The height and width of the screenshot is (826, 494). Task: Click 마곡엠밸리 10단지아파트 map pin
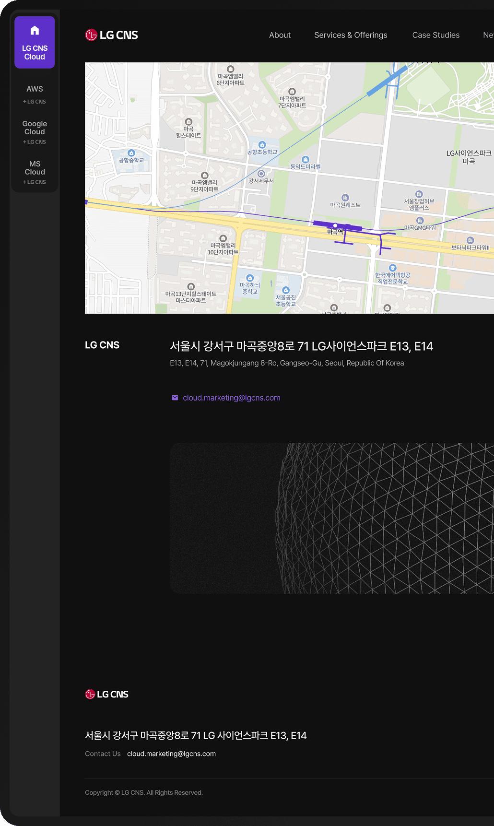pos(223,238)
